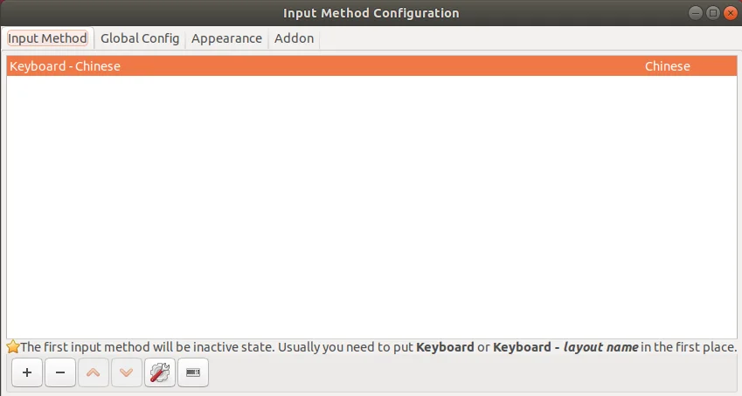This screenshot has width=742, height=396.
Task: Move the selected input method up
Action: point(94,372)
